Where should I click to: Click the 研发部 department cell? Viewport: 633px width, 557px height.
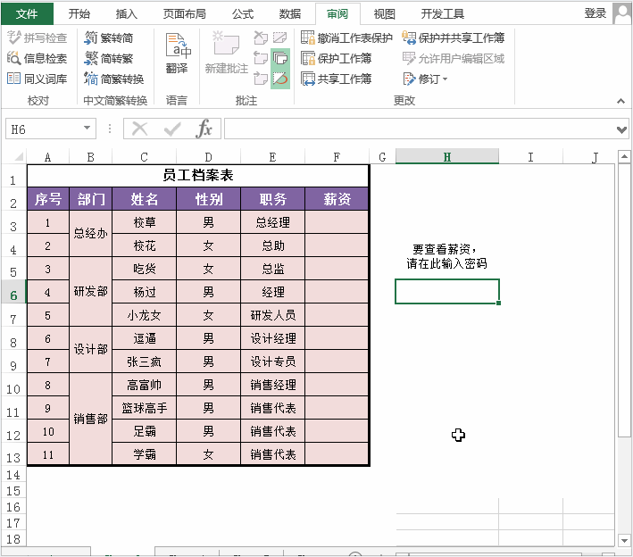90,291
